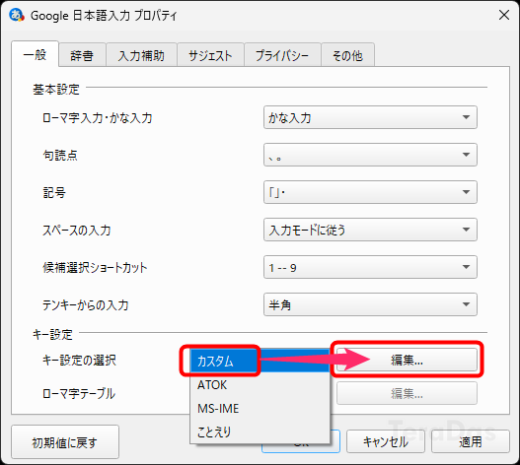The image size is (520, 465).
Task: Click the 候補選択ショートカット label
Action: tap(95, 267)
